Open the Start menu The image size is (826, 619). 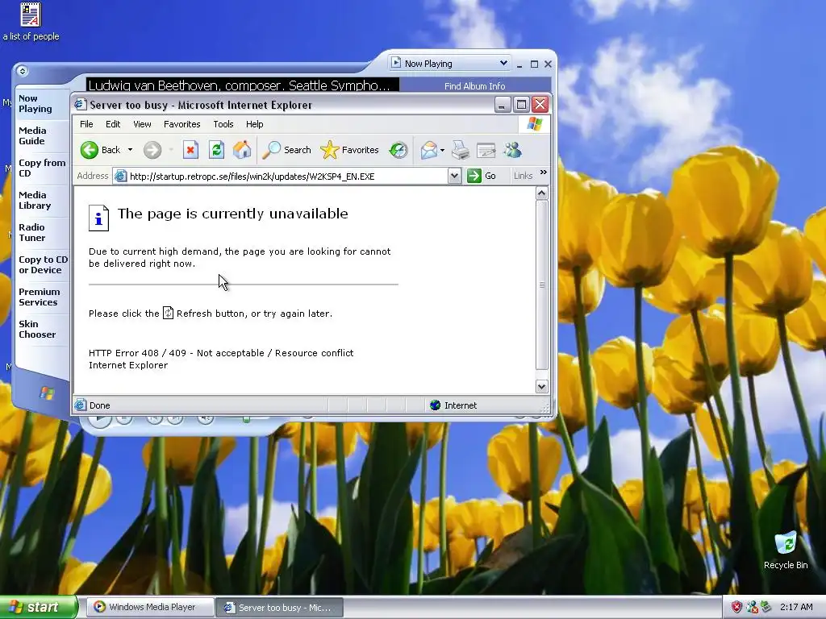[x=39, y=607]
